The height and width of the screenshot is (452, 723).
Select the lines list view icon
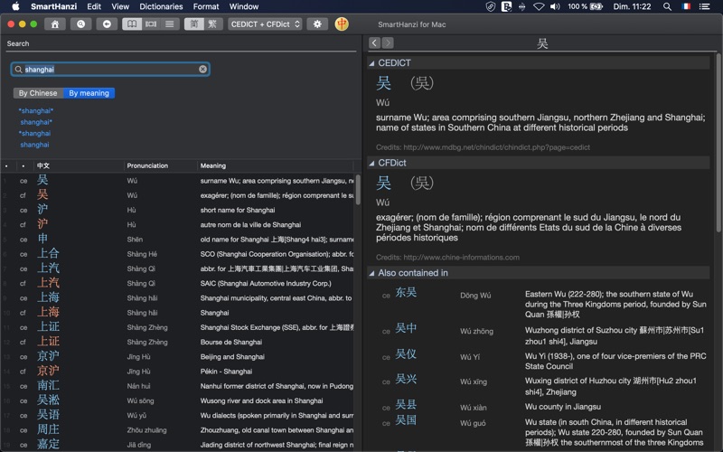(169, 24)
